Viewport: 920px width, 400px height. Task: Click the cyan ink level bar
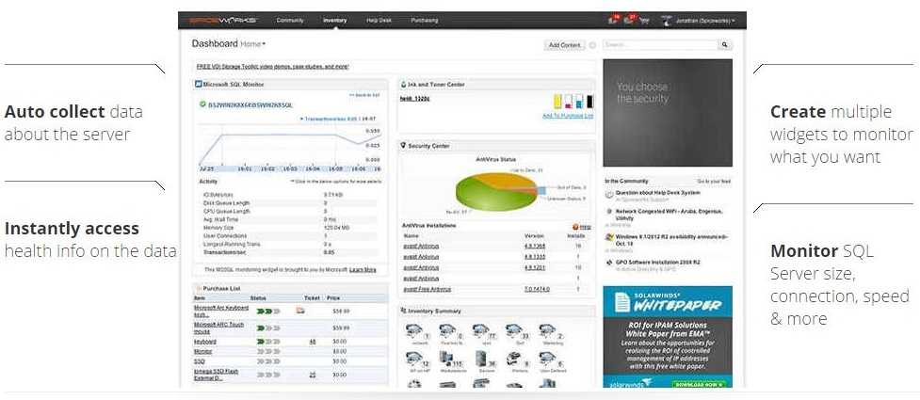[x=579, y=102]
